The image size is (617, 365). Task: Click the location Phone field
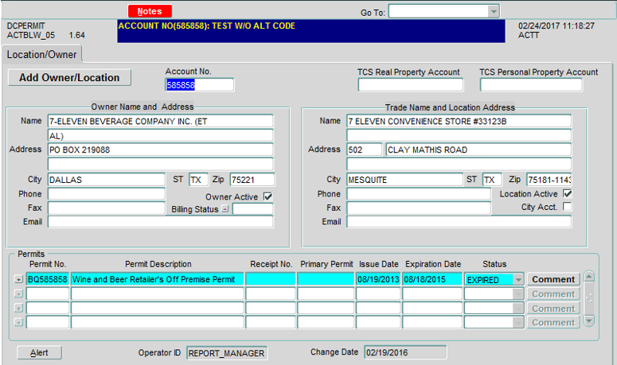click(x=419, y=194)
